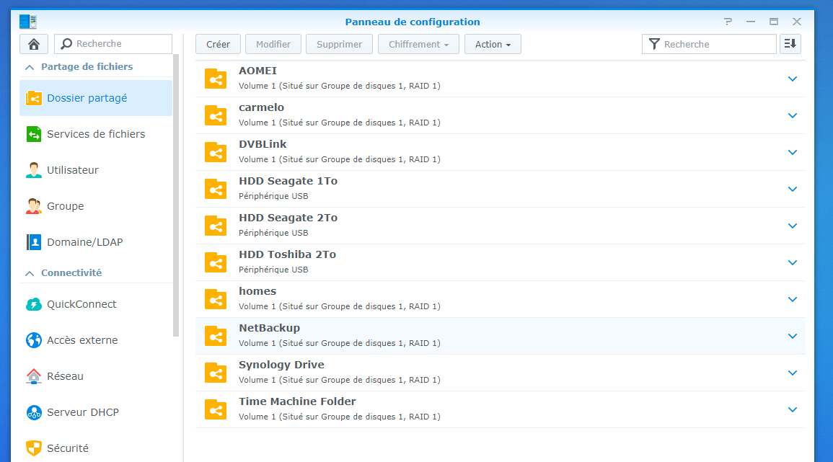Screen dimensions: 833x462
Task: Expand the AOMEI folder details
Action: [x=793, y=79]
